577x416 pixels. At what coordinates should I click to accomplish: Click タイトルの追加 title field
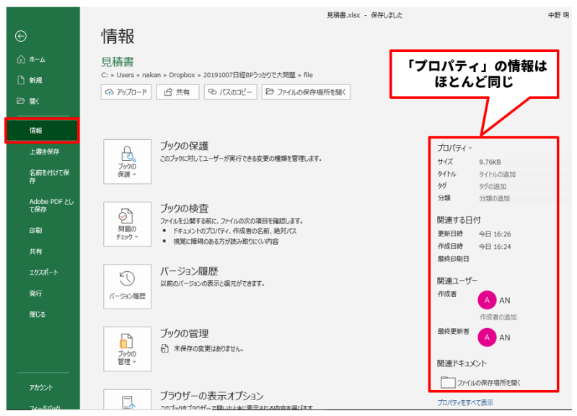(498, 174)
